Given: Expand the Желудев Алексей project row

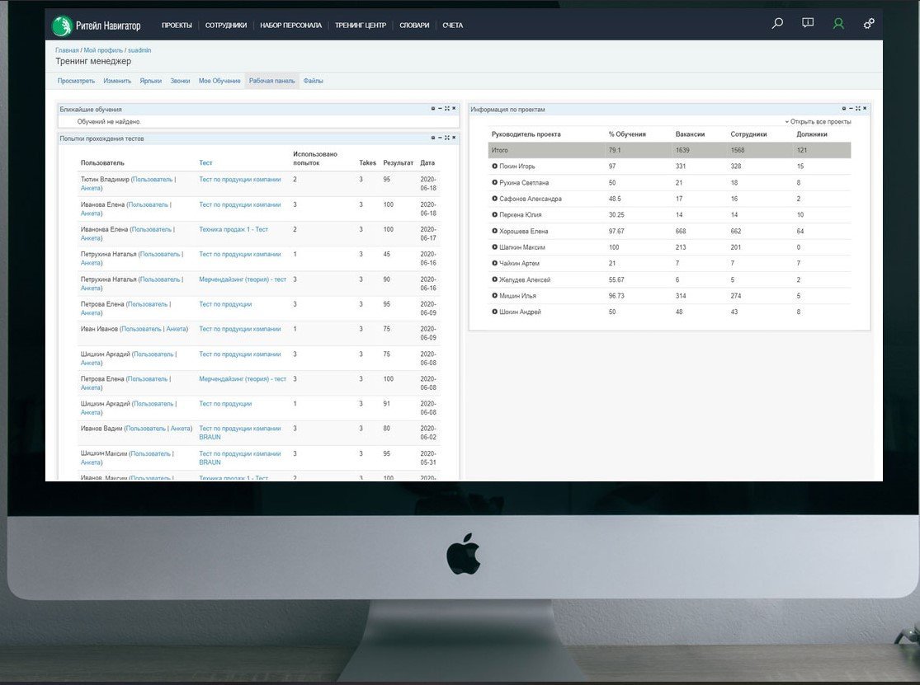Looking at the screenshot, I should pos(494,279).
